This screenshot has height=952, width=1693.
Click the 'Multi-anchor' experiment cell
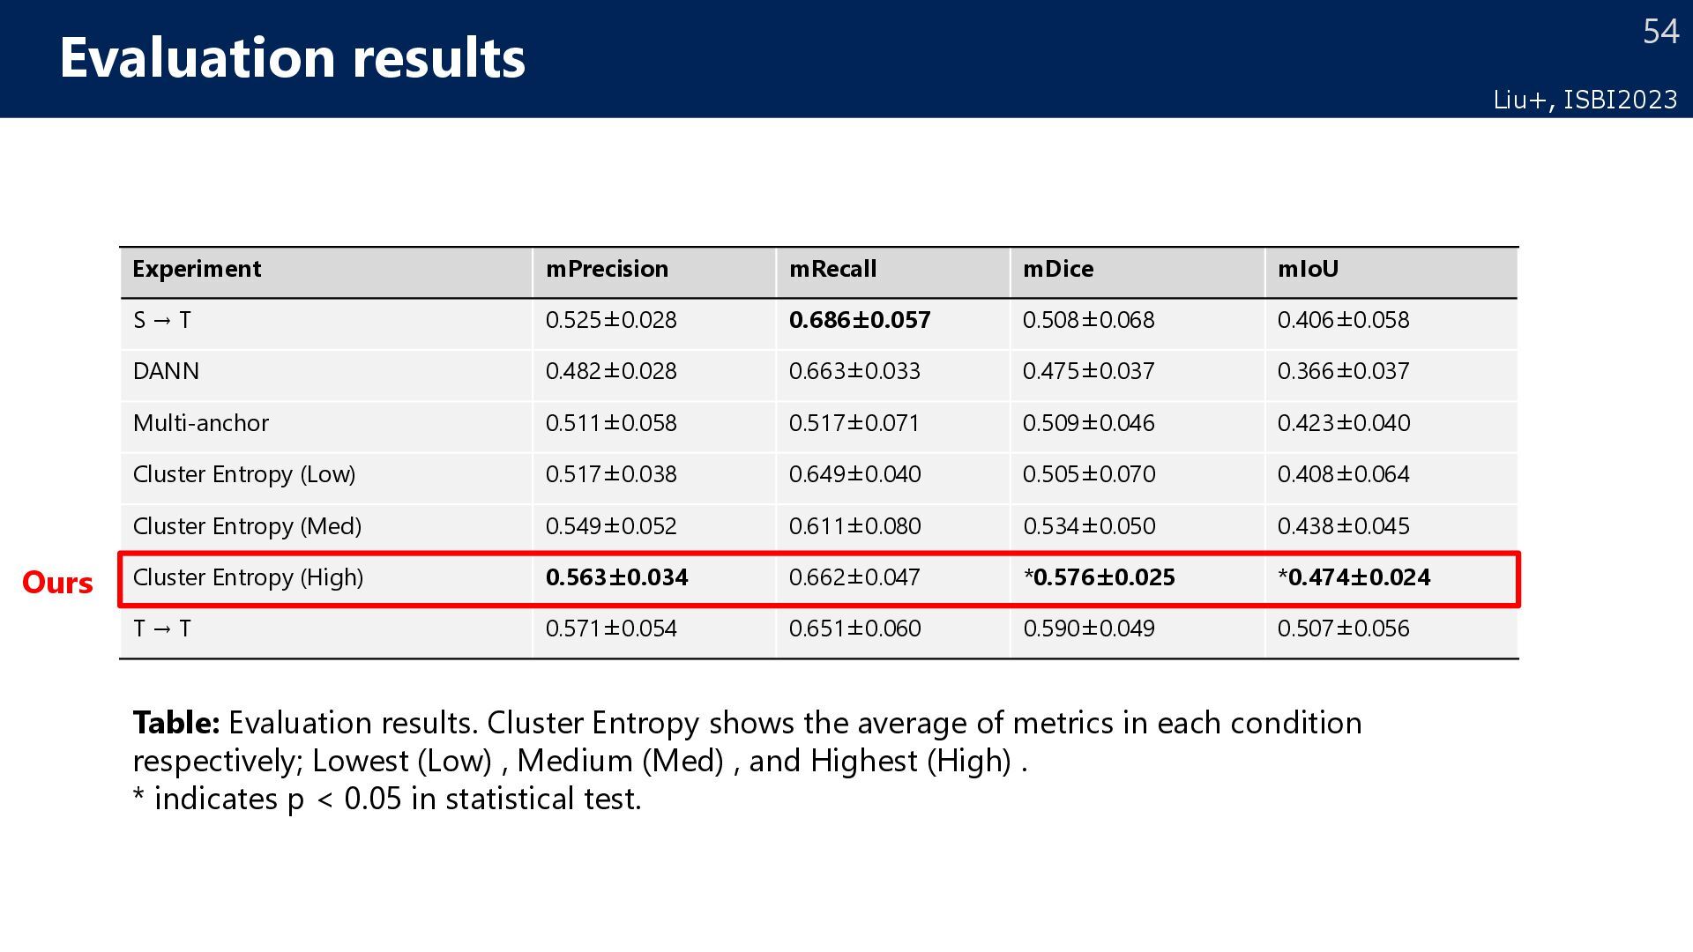(x=200, y=423)
